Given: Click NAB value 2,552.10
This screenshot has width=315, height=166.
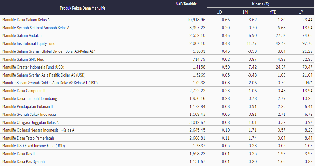Looking at the screenshot, I should click(197, 36).
